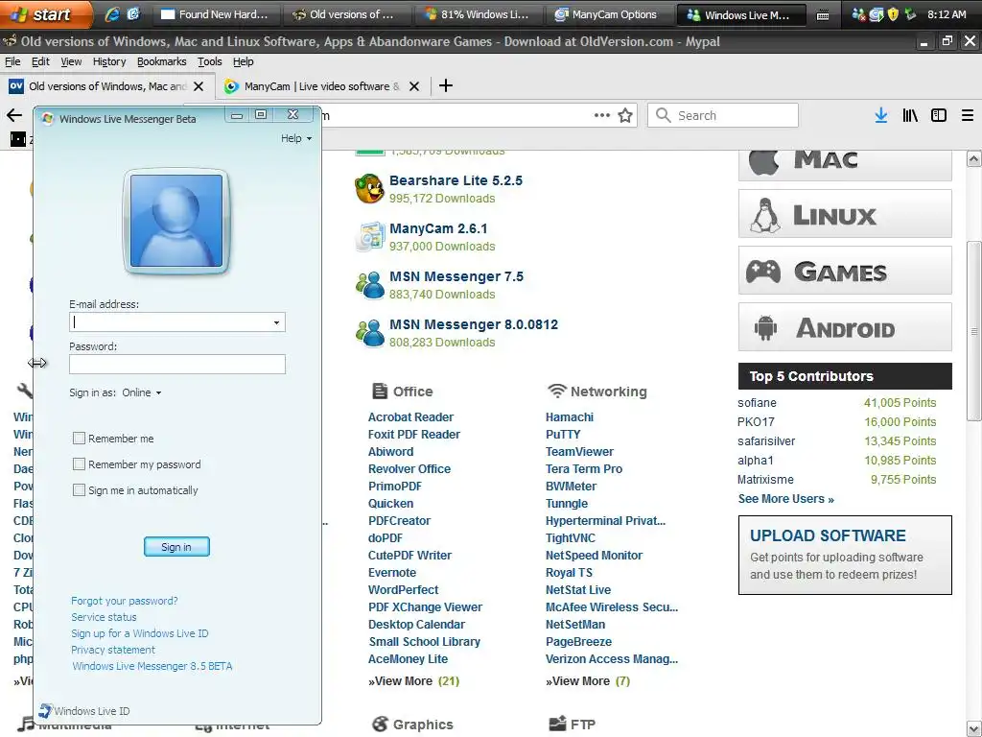
Task: Open the browser library icon
Action: click(x=910, y=115)
